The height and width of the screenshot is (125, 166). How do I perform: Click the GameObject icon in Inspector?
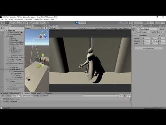tap(134, 30)
